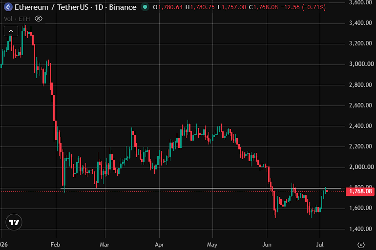Click the 2,400.00 price axis label

pyautogui.click(x=360, y=126)
